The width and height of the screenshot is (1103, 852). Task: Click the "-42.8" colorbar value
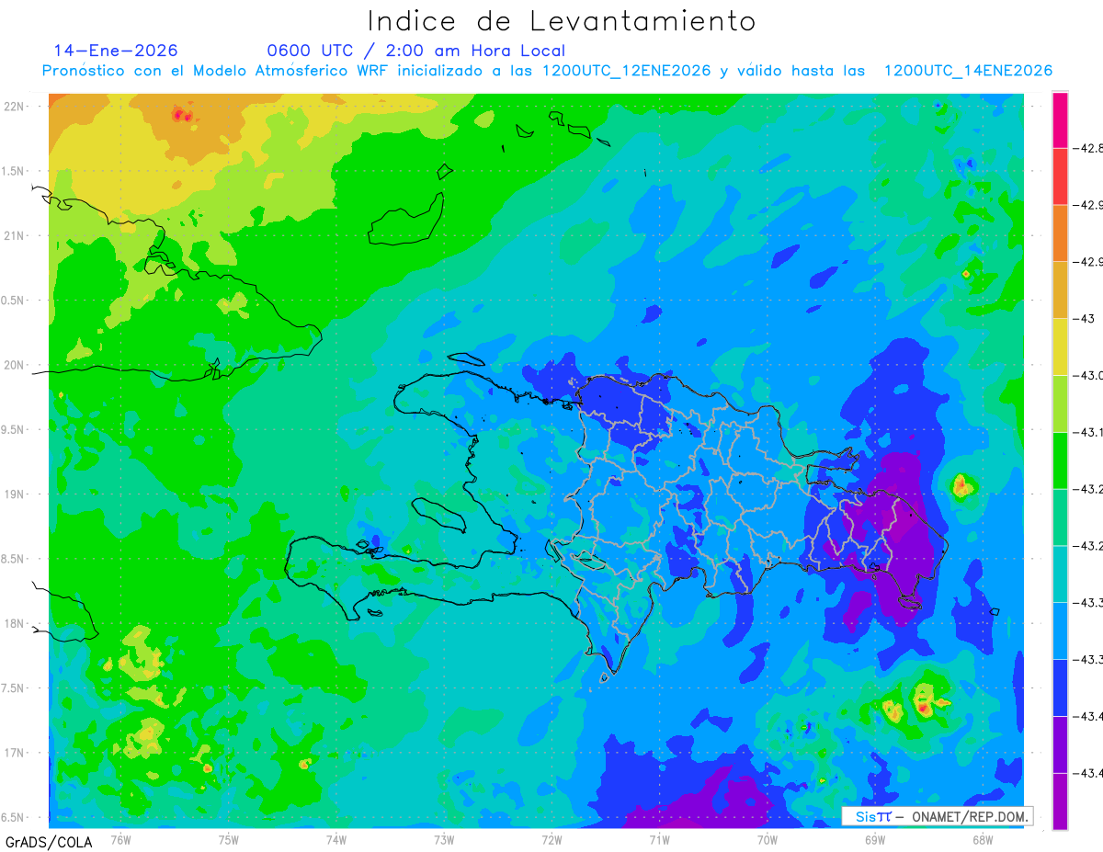(x=1088, y=148)
